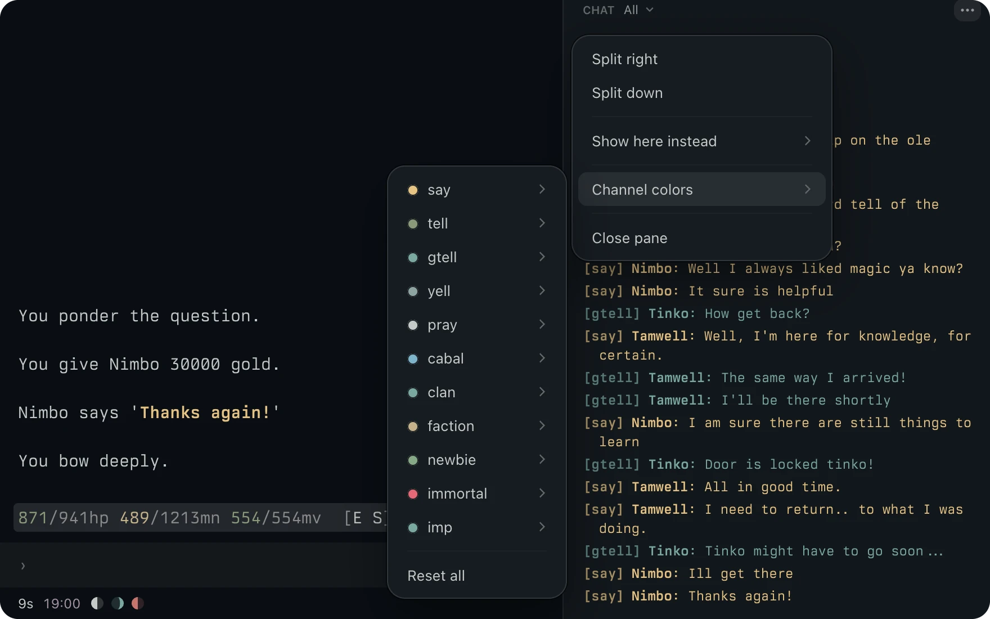Select Close pane in the menu
The height and width of the screenshot is (619, 990).
pyautogui.click(x=702, y=238)
